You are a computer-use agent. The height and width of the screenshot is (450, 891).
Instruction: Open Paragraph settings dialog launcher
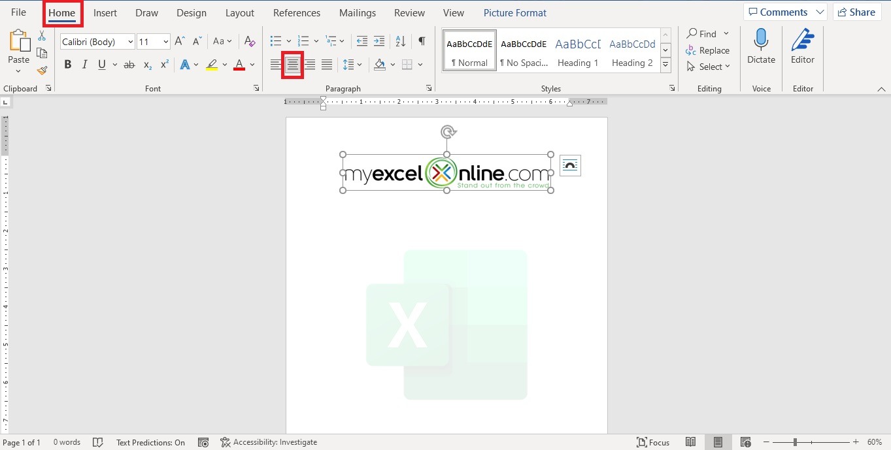429,88
